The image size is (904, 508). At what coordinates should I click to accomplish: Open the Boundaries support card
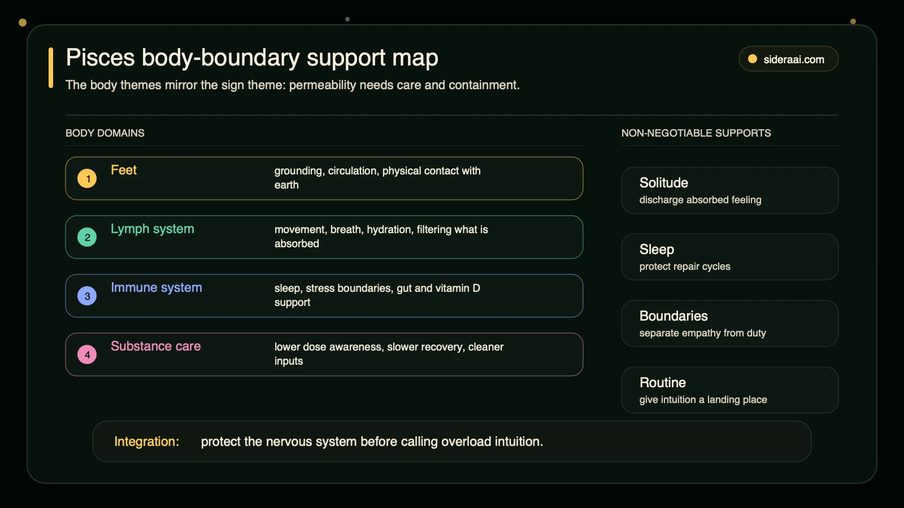point(730,323)
